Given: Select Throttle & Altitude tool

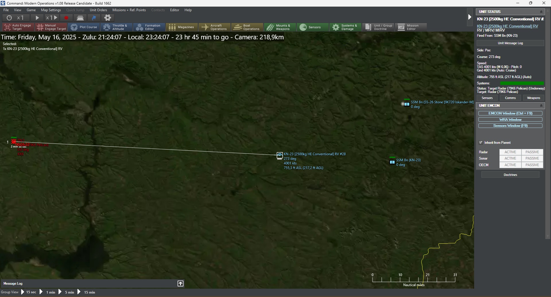Looking at the screenshot, I should tap(116, 27).
